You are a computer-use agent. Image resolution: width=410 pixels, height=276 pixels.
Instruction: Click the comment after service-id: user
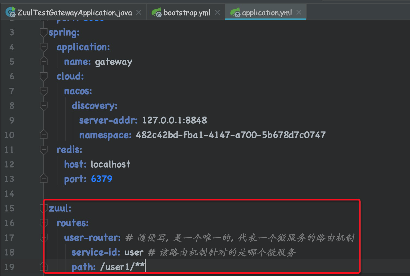click(x=222, y=252)
